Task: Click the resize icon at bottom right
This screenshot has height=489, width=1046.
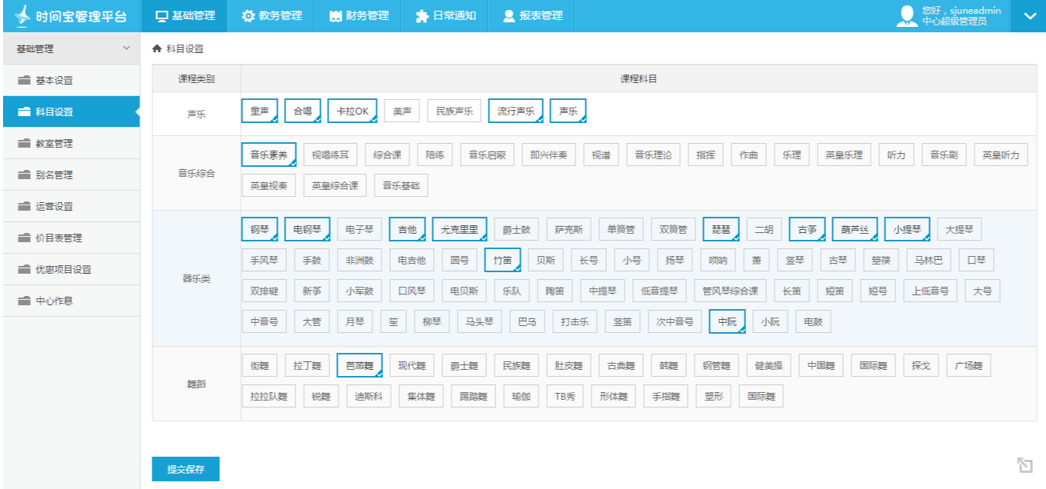Action: pos(1024,464)
